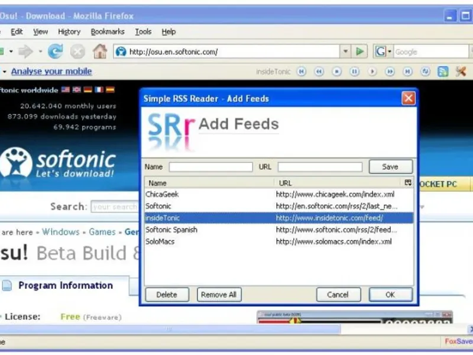The image size is (473, 355).
Task: Click the Save button in Add Feeds
Action: [x=390, y=167]
